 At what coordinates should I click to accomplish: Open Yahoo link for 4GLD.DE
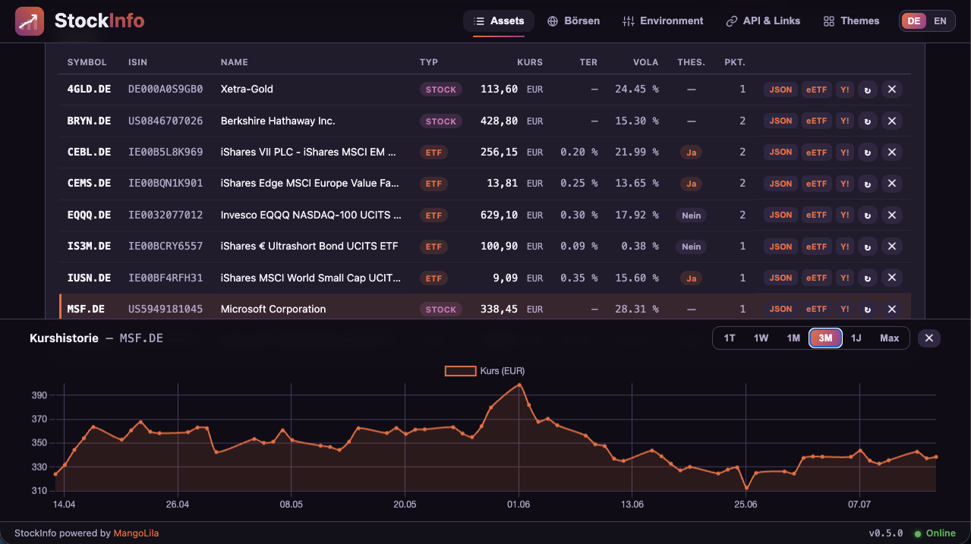pos(844,90)
